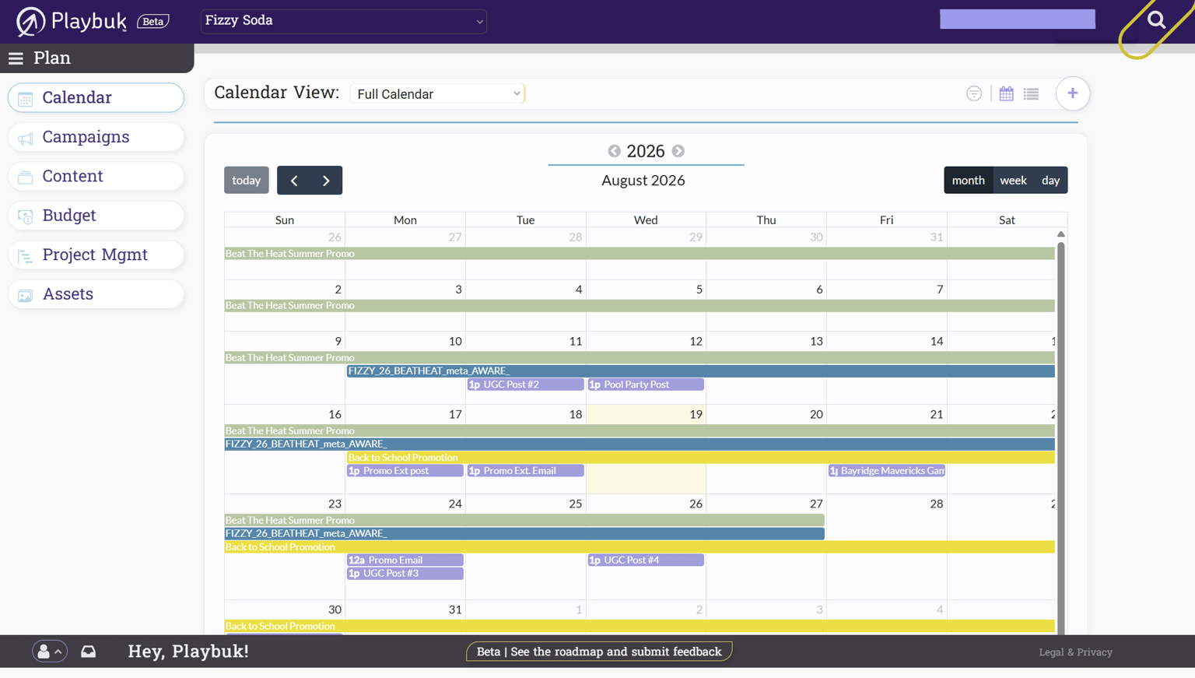Open Content in the sidebar
This screenshot has width=1195, height=678.
point(96,176)
